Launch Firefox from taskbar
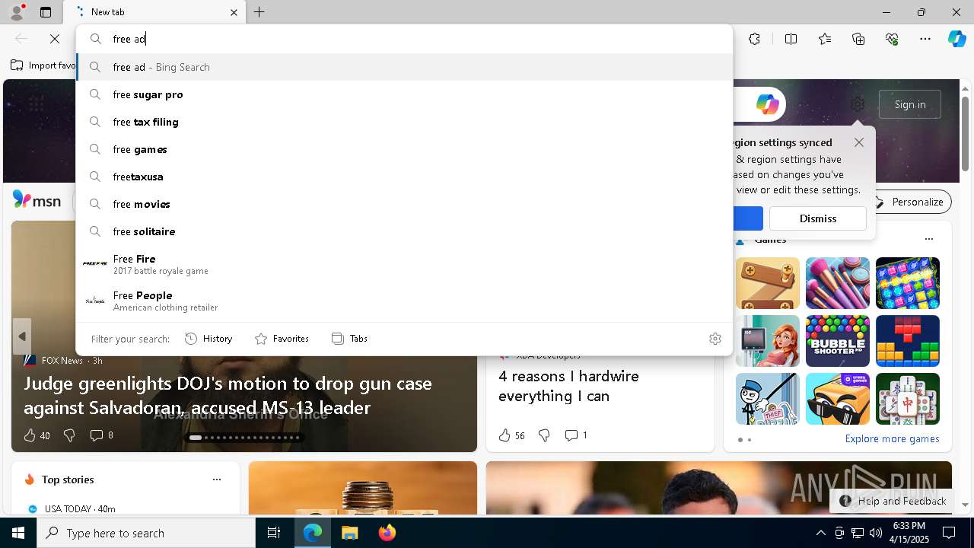 click(x=387, y=533)
